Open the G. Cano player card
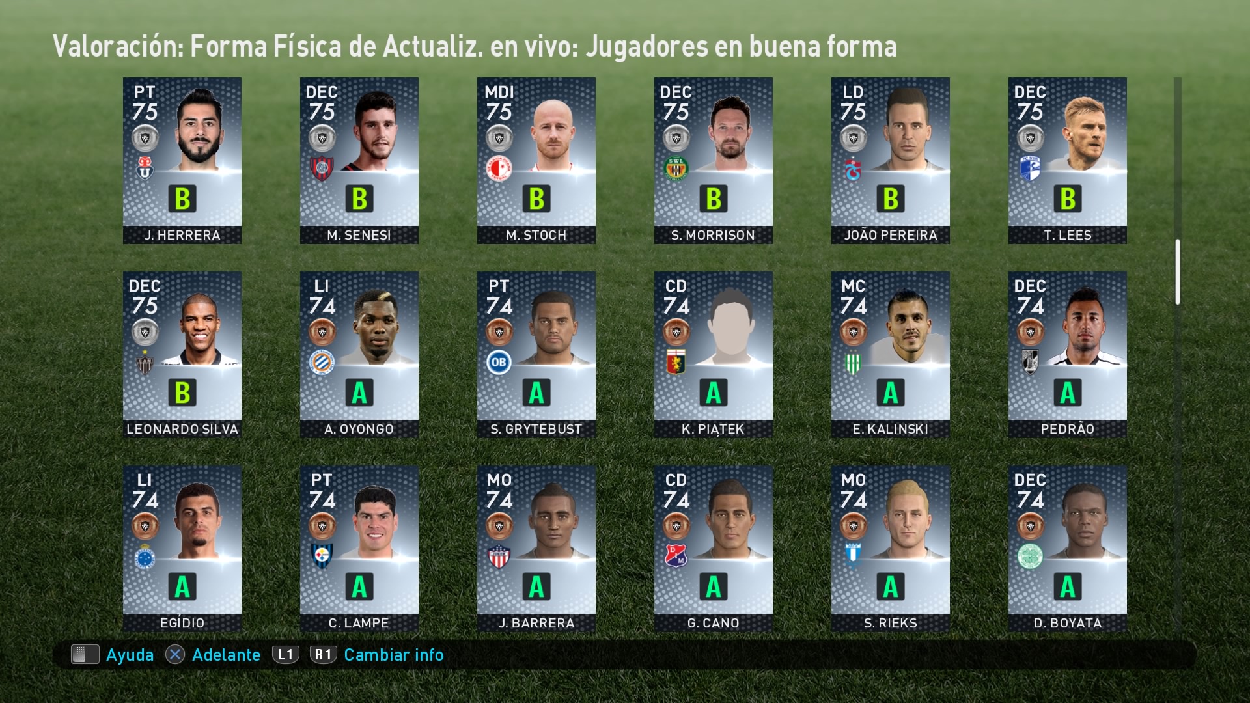1250x703 pixels. [714, 549]
